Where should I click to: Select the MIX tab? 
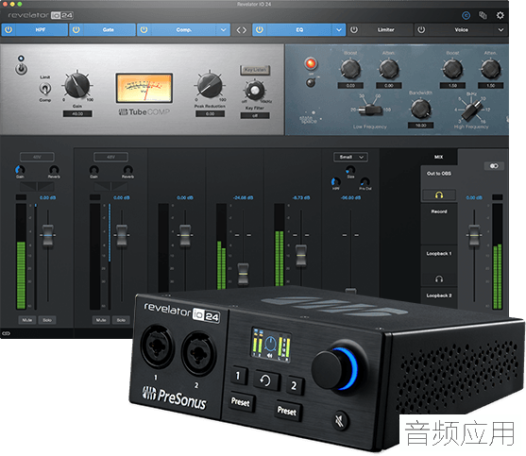click(x=439, y=157)
